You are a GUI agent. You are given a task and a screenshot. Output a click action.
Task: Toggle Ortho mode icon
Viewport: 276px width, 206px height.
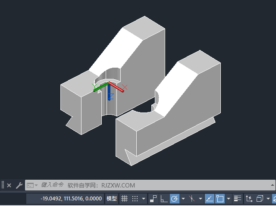pyautogui.click(x=164, y=199)
